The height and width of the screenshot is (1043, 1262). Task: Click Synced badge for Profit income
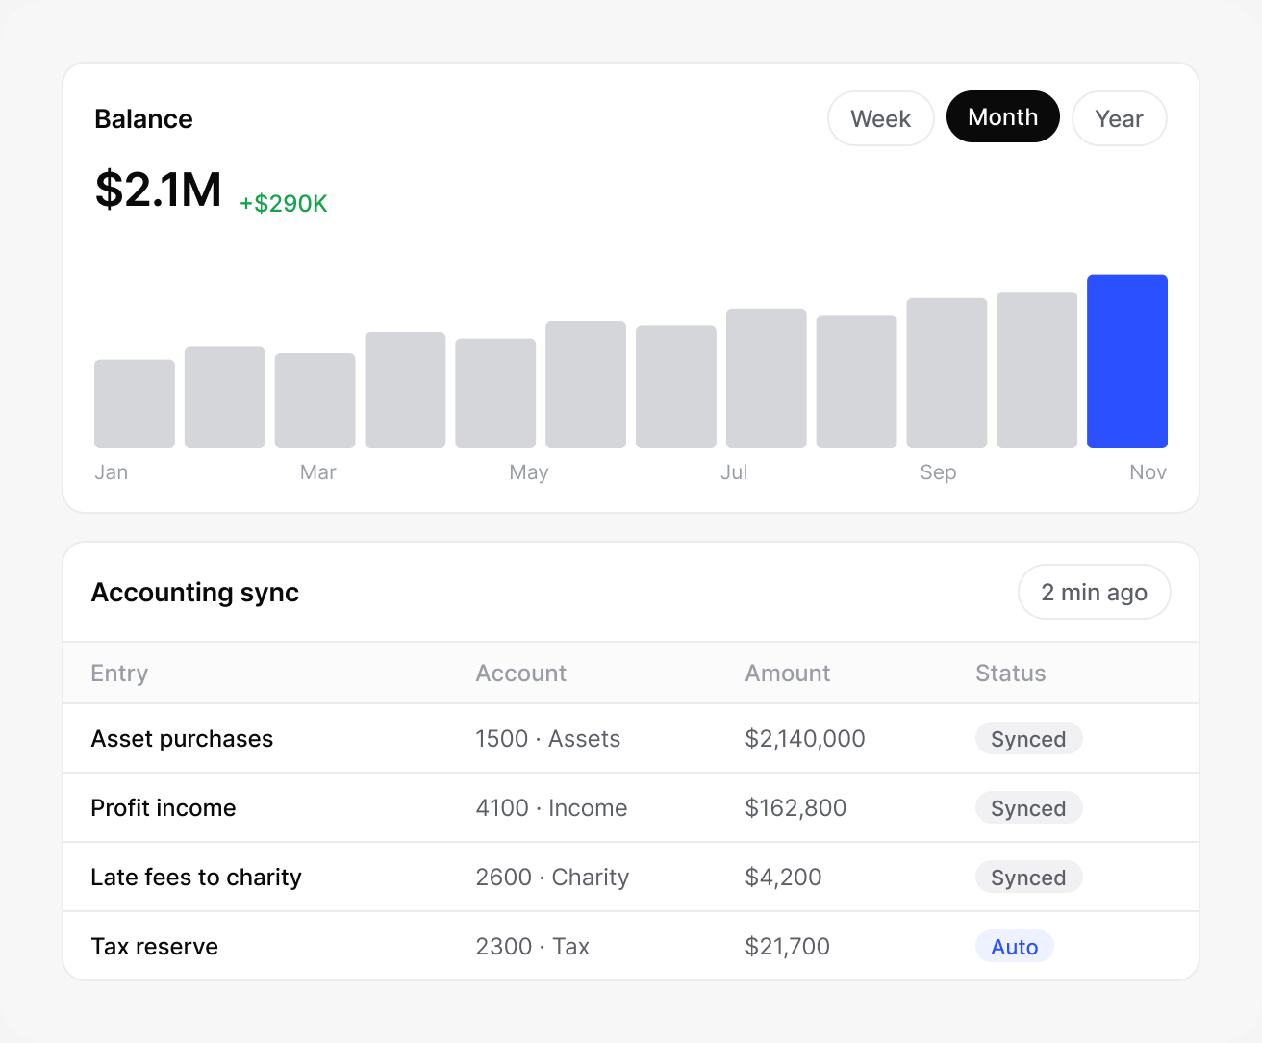click(x=1028, y=808)
